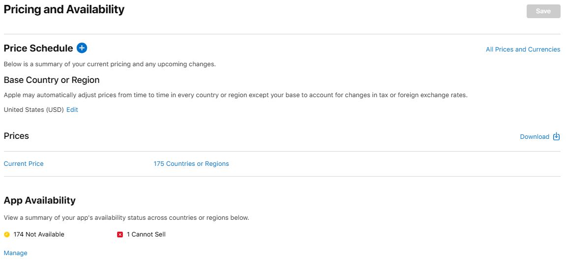Image resolution: width=566 pixels, height=262 pixels.
Task: Open All Prices and Currencies
Action: click(523, 50)
